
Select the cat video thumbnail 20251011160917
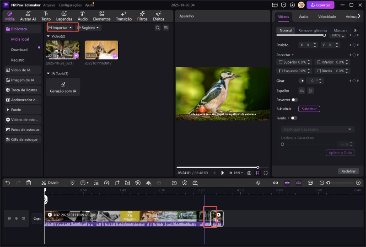[x=101, y=49]
